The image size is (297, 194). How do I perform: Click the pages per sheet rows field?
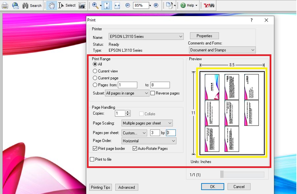coord(171,133)
